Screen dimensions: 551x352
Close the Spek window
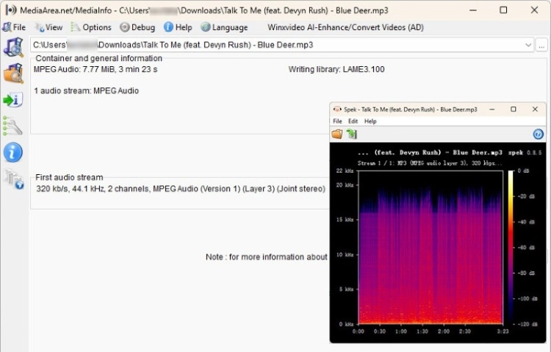535,109
